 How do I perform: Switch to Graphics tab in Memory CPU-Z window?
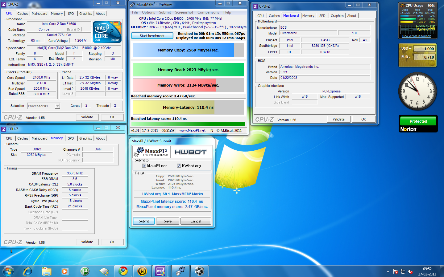[86, 138]
